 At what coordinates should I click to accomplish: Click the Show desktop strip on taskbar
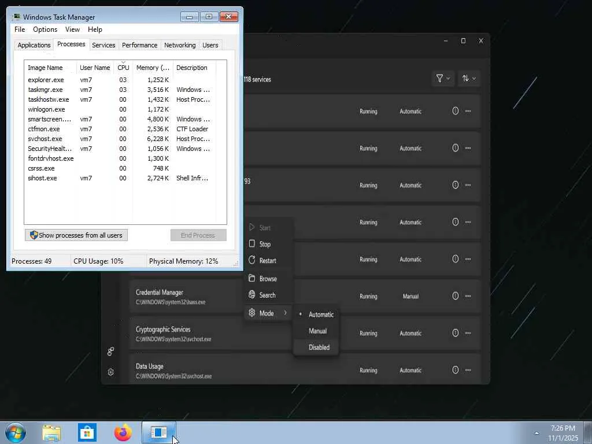point(588,432)
